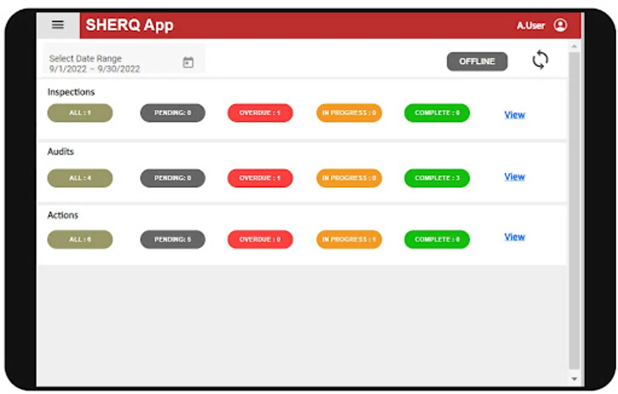Click the A.User profile icon

(560, 25)
